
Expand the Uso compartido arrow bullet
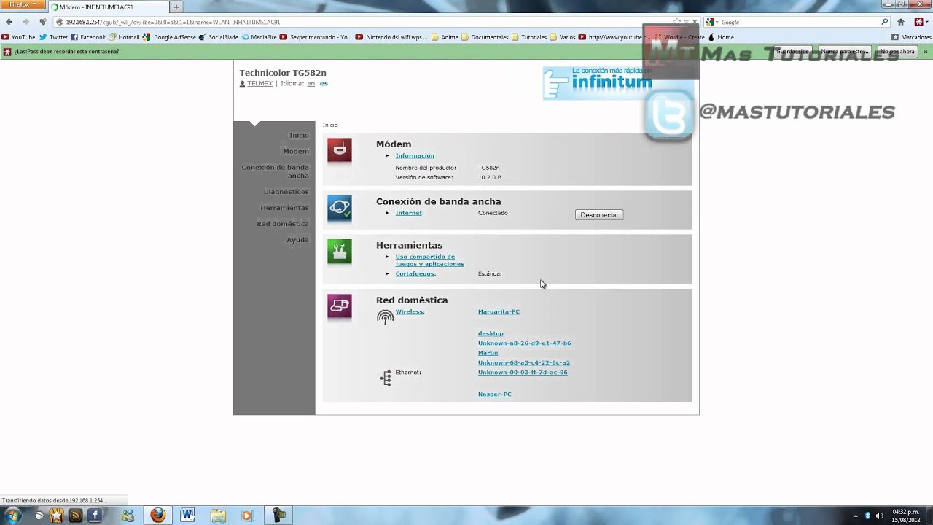click(387, 257)
